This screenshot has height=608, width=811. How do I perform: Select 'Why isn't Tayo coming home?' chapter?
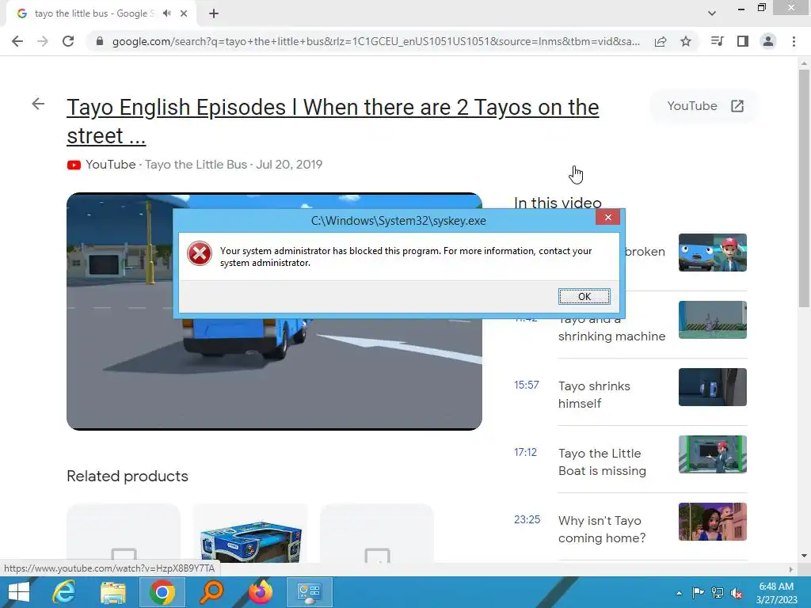[x=602, y=529]
